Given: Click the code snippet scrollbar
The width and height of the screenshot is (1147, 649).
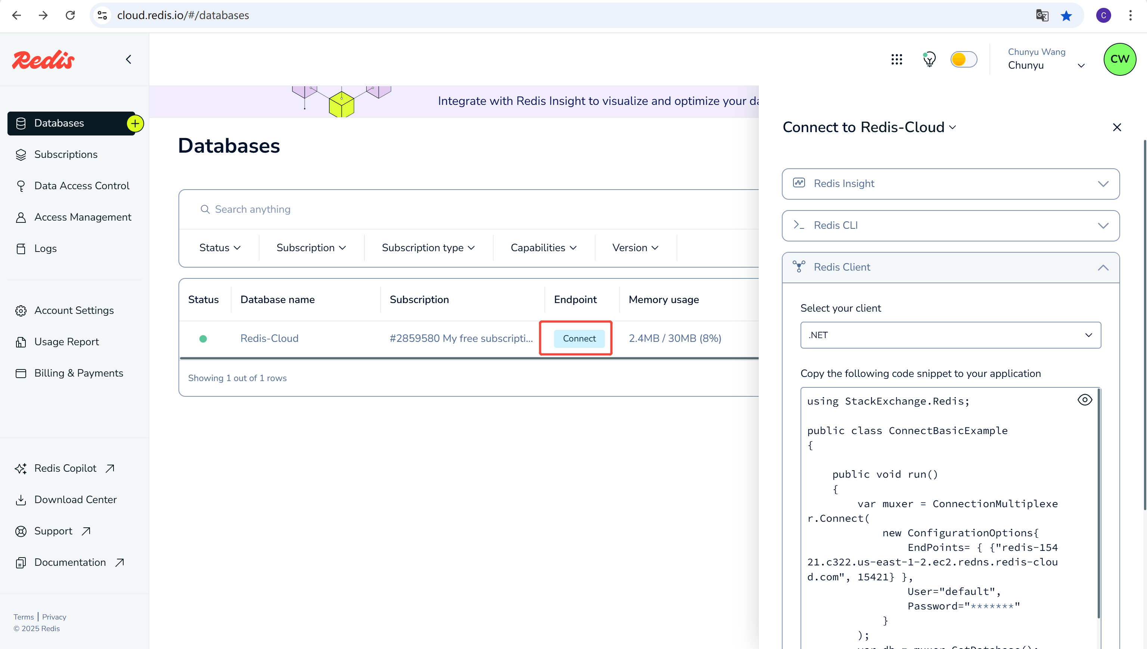Looking at the screenshot, I should 1099,504.
